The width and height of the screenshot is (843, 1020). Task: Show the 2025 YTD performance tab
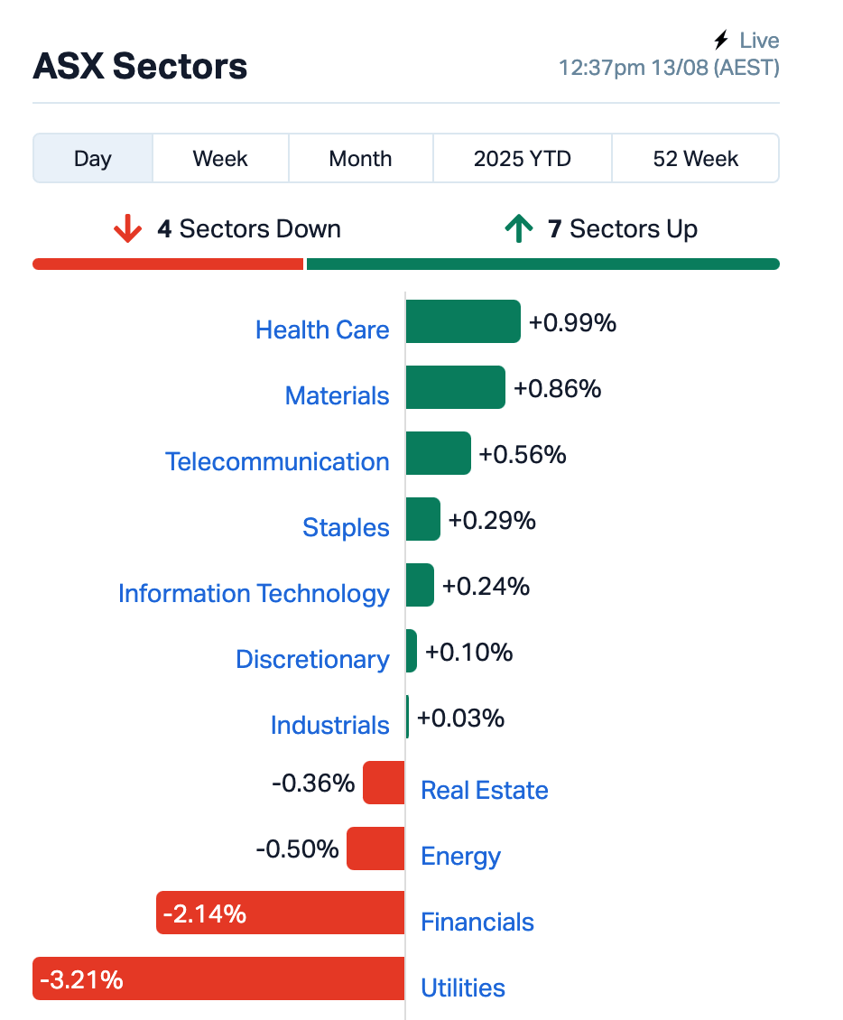[x=523, y=159]
